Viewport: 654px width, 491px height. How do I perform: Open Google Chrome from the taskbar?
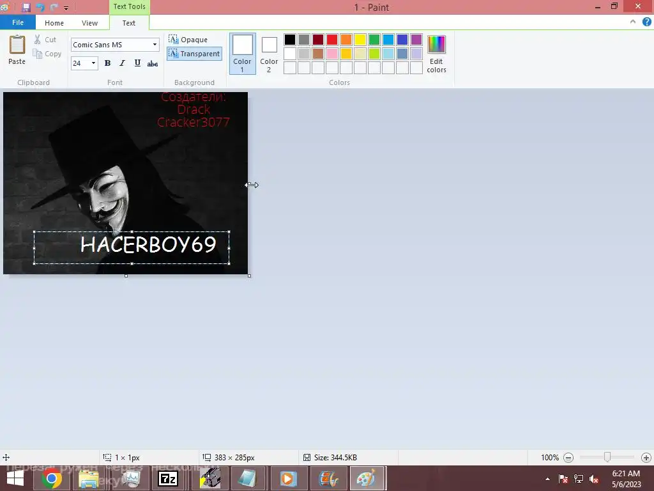coord(51,478)
